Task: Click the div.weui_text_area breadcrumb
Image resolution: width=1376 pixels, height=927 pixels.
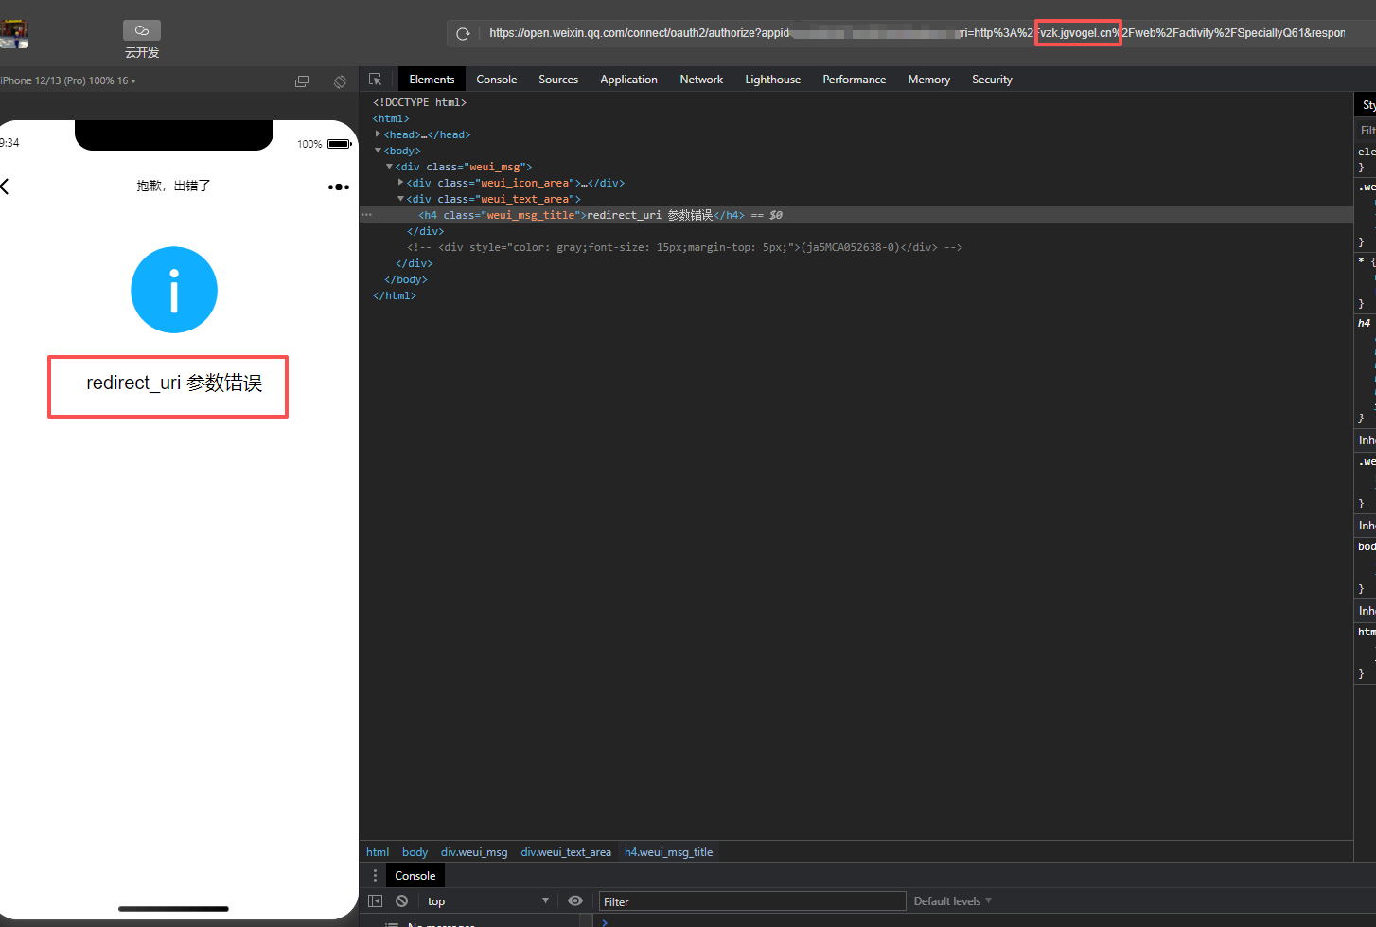Action: click(x=566, y=852)
